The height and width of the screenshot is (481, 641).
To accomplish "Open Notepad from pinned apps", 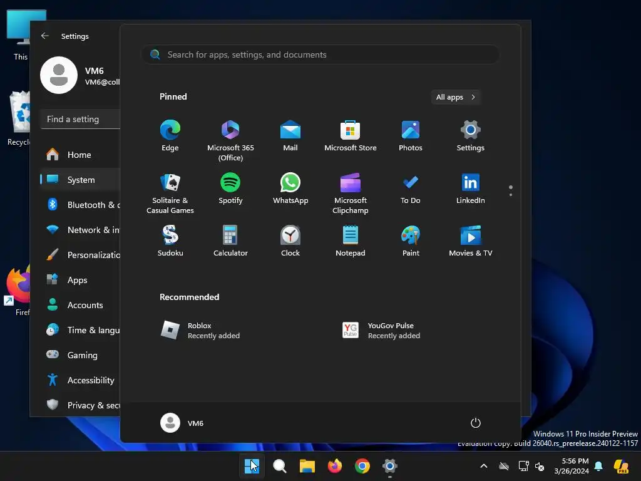I will [x=351, y=241].
